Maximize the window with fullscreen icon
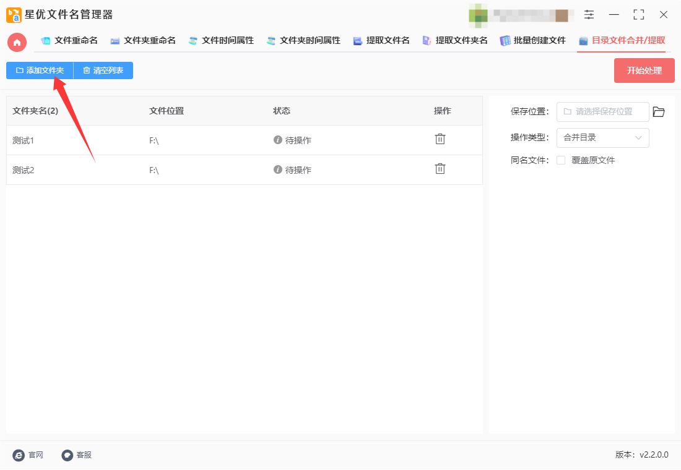Image resolution: width=681 pixels, height=470 pixels. [x=638, y=15]
